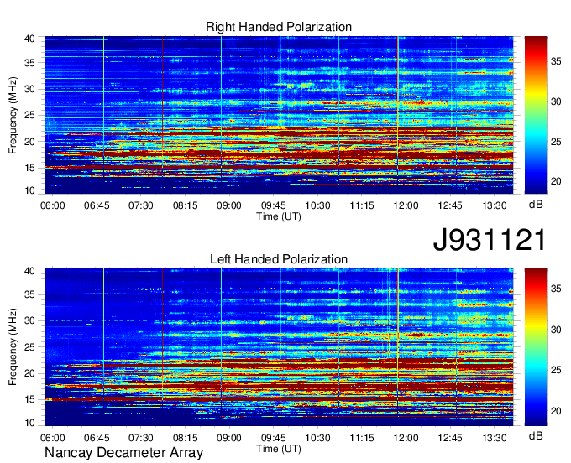Click the Left Handed Polarization spectrogram image
This screenshot has width=571, height=463.
point(279,347)
